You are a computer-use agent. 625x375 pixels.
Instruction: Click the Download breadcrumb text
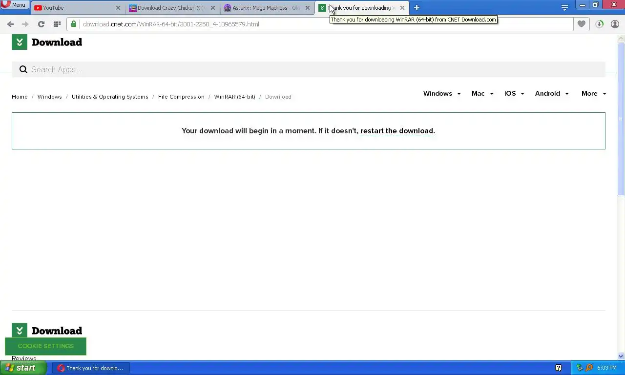(278, 97)
